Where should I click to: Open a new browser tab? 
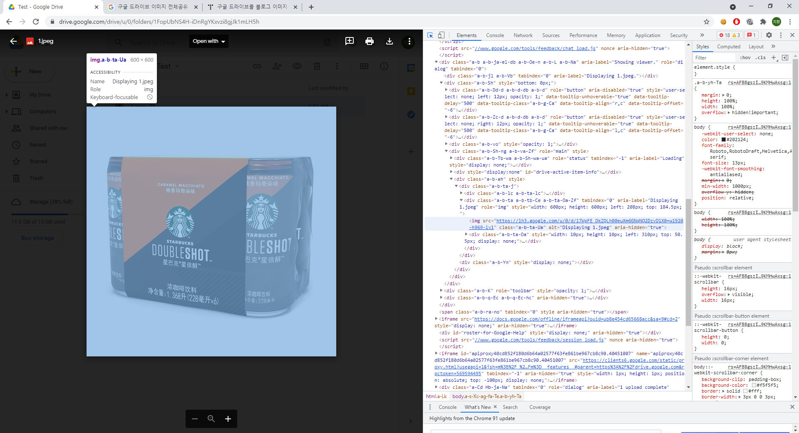311,7
